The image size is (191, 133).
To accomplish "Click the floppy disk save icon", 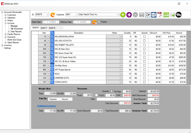I will pyautogui.click(x=141, y=15).
